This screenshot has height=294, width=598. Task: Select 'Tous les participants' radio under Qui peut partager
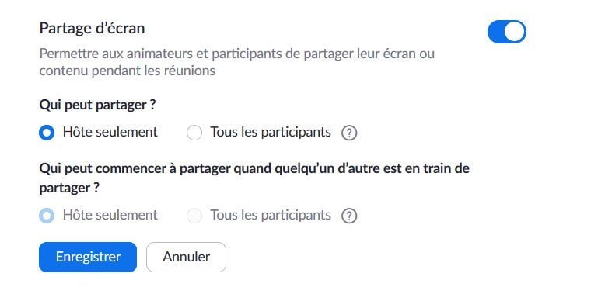coord(194,133)
